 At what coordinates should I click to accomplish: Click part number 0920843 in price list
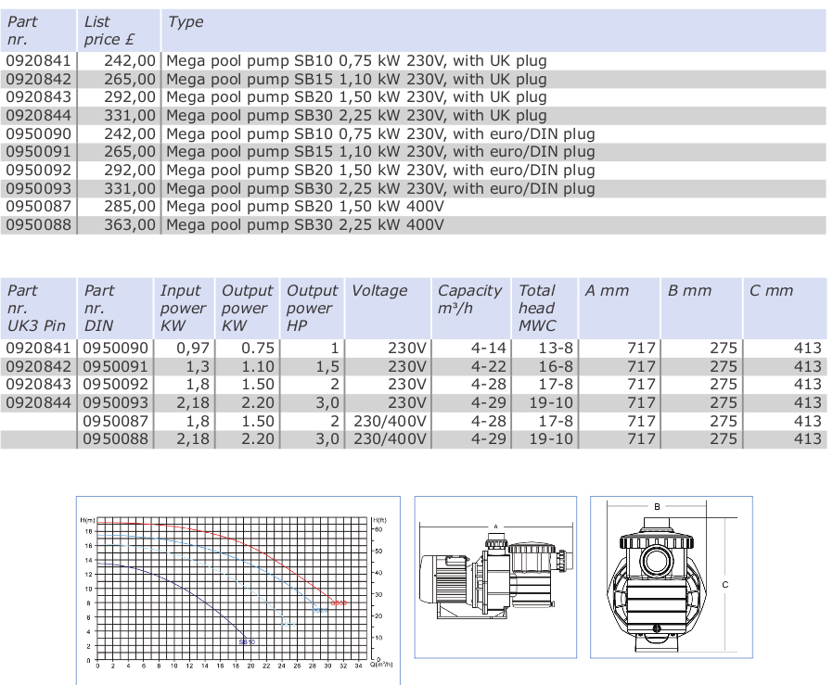(x=38, y=97)
